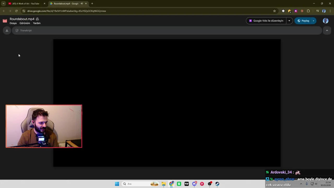Click the webcam overlay thumbnail
The image size is (334, 188).
[44, 126]
